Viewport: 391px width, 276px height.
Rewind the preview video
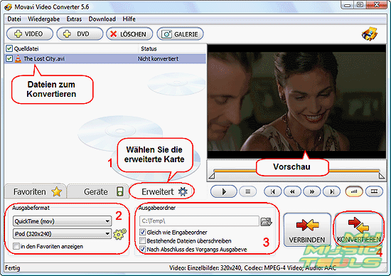(x=292, y=191)
